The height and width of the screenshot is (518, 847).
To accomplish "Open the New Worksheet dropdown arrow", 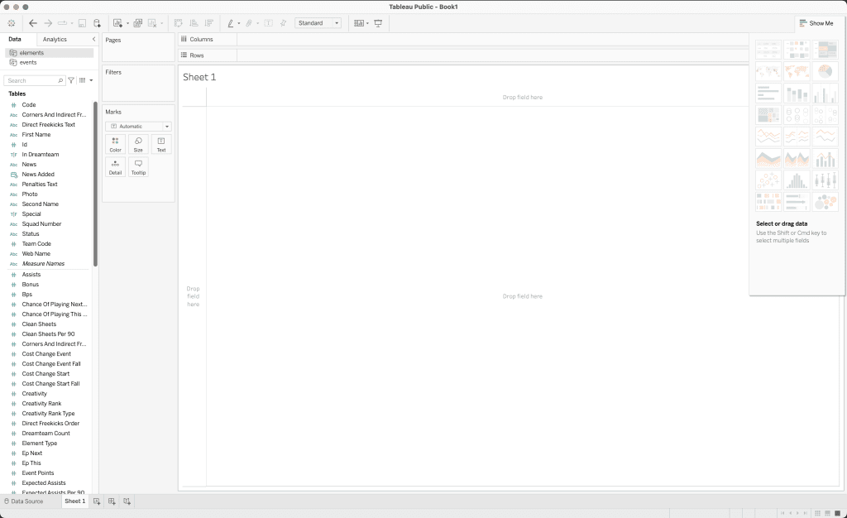I will 127,23.
